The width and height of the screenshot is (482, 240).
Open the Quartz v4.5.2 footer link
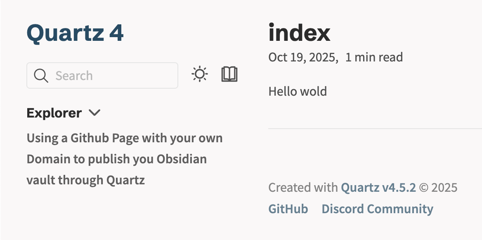point(378,188)
